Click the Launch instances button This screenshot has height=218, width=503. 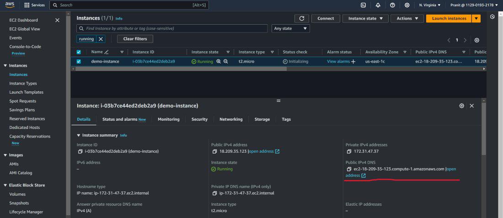point(449,19)
